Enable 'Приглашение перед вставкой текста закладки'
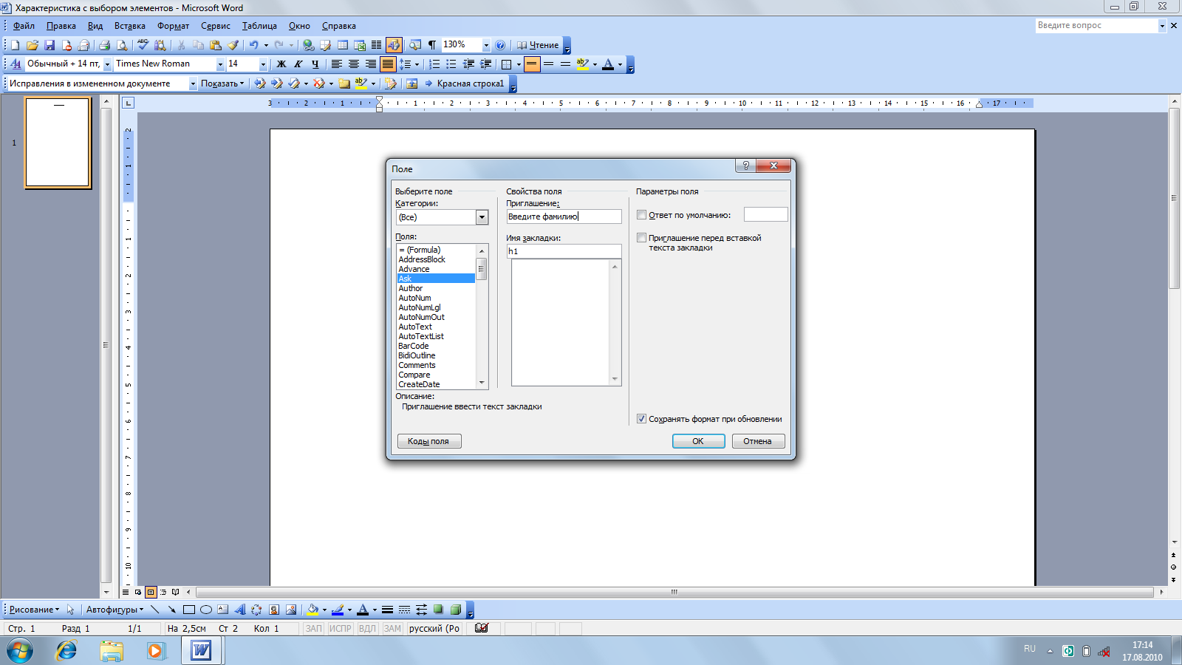The height and width of the screenshot is (665, 1182). (x=641, y=238)
